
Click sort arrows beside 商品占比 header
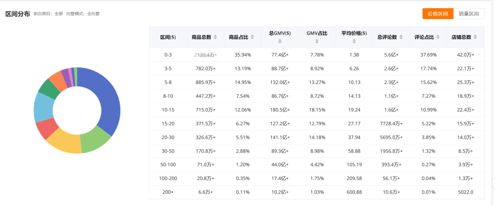[x=252, y=37]
